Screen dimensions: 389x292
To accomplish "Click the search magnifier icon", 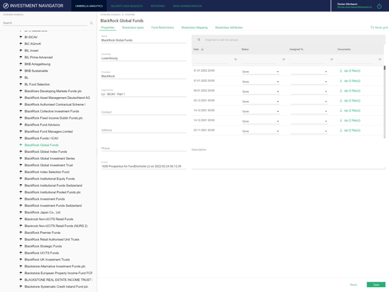I will pyautogui.click(x=92, y=23).
